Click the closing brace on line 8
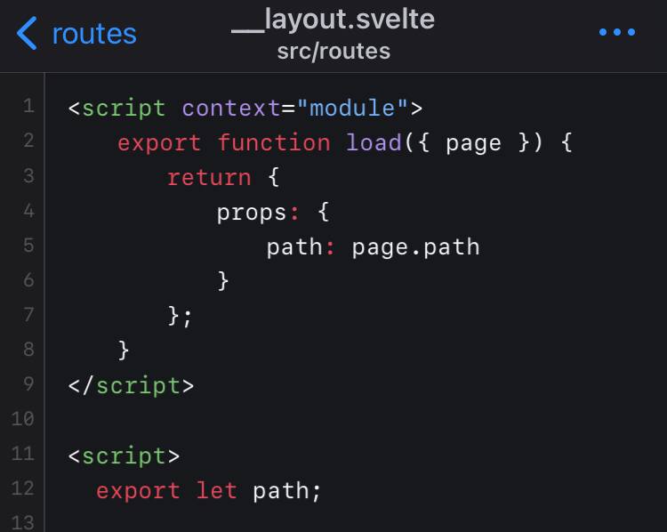The width and height of the screenshot is (667, 532). click(123, 351)
